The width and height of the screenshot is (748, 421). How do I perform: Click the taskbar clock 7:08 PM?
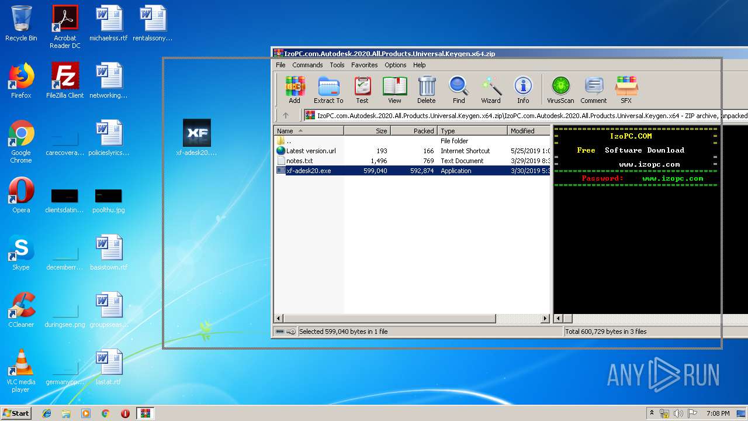(718, 413)
